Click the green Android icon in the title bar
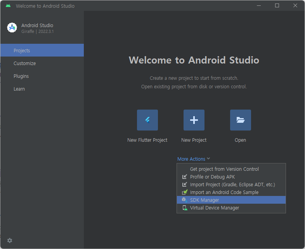 pyautogui.click(x=8, y=6)
